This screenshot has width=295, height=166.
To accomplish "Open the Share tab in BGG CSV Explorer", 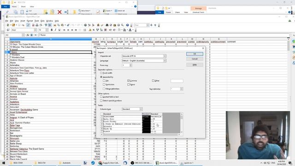I will pos(24,6).
